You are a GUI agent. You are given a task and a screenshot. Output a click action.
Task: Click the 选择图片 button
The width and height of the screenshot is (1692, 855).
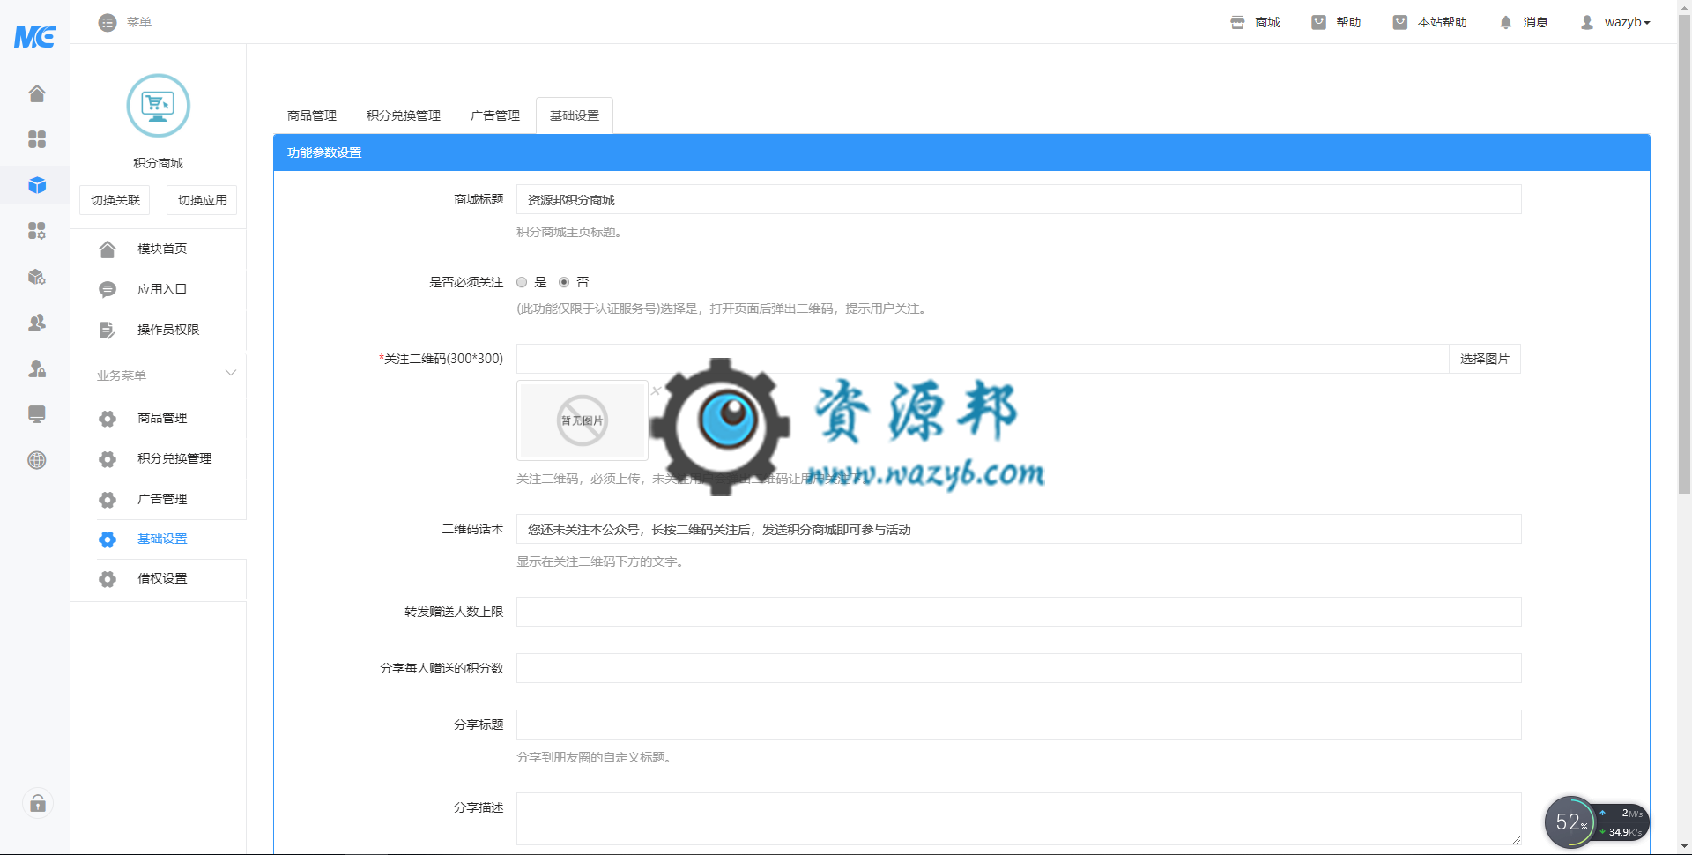coord(1485,359)
